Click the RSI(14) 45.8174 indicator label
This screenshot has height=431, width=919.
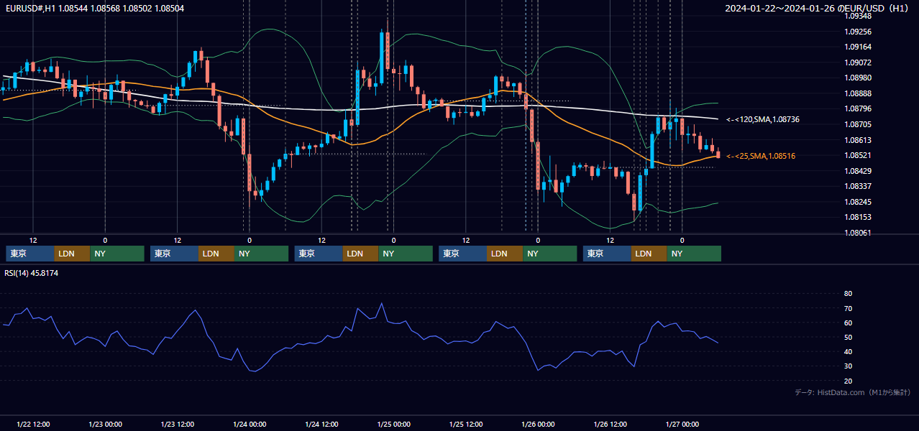32,273
